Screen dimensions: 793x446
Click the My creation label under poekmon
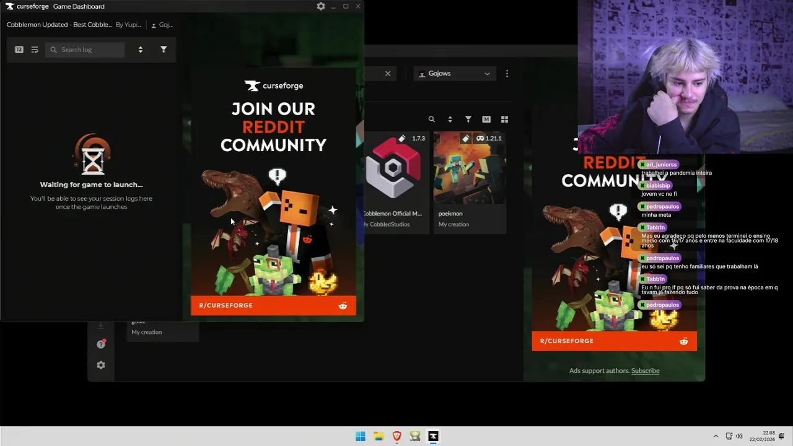[453, 224]
